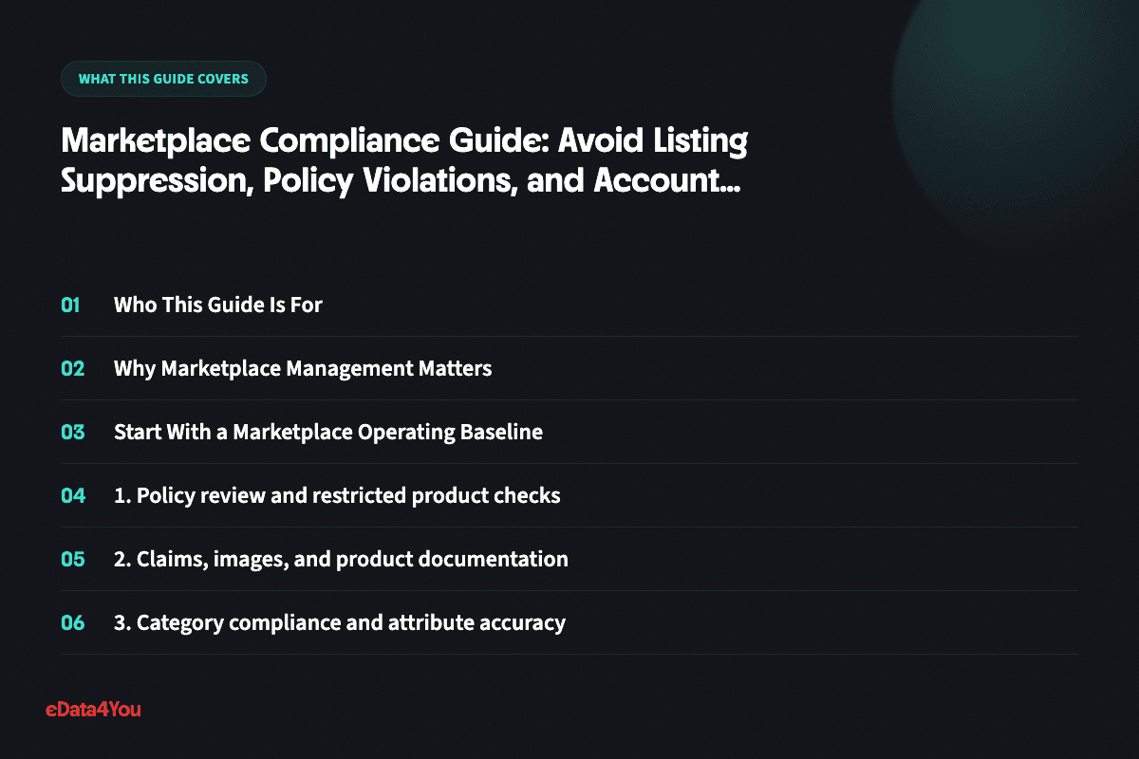Open "Start With a Marketplace Operating Baseline"

click(x=328, y=432)
